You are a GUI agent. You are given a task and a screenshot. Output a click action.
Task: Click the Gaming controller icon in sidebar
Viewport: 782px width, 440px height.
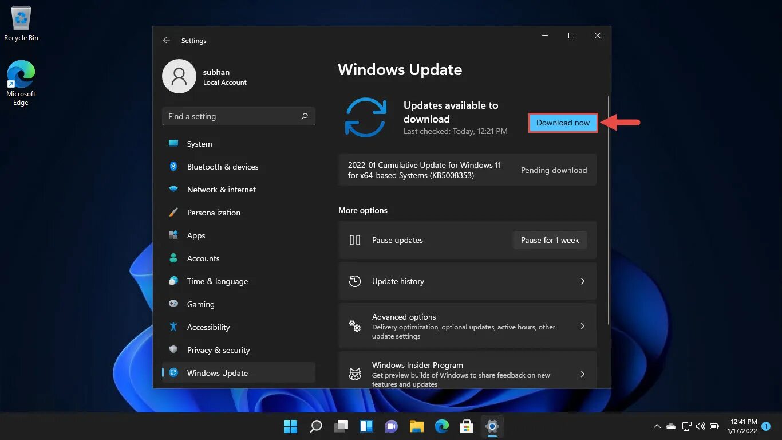tap(173, 304)
